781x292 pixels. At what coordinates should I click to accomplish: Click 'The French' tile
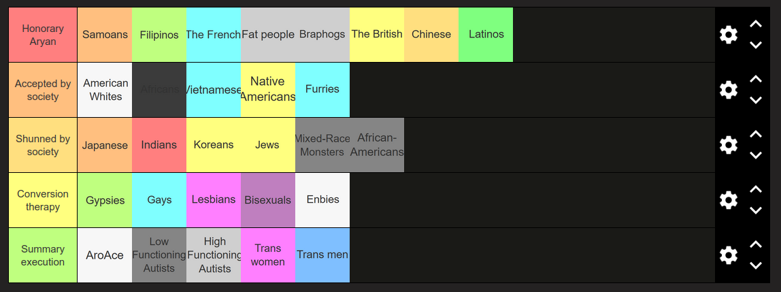point(214,35)
